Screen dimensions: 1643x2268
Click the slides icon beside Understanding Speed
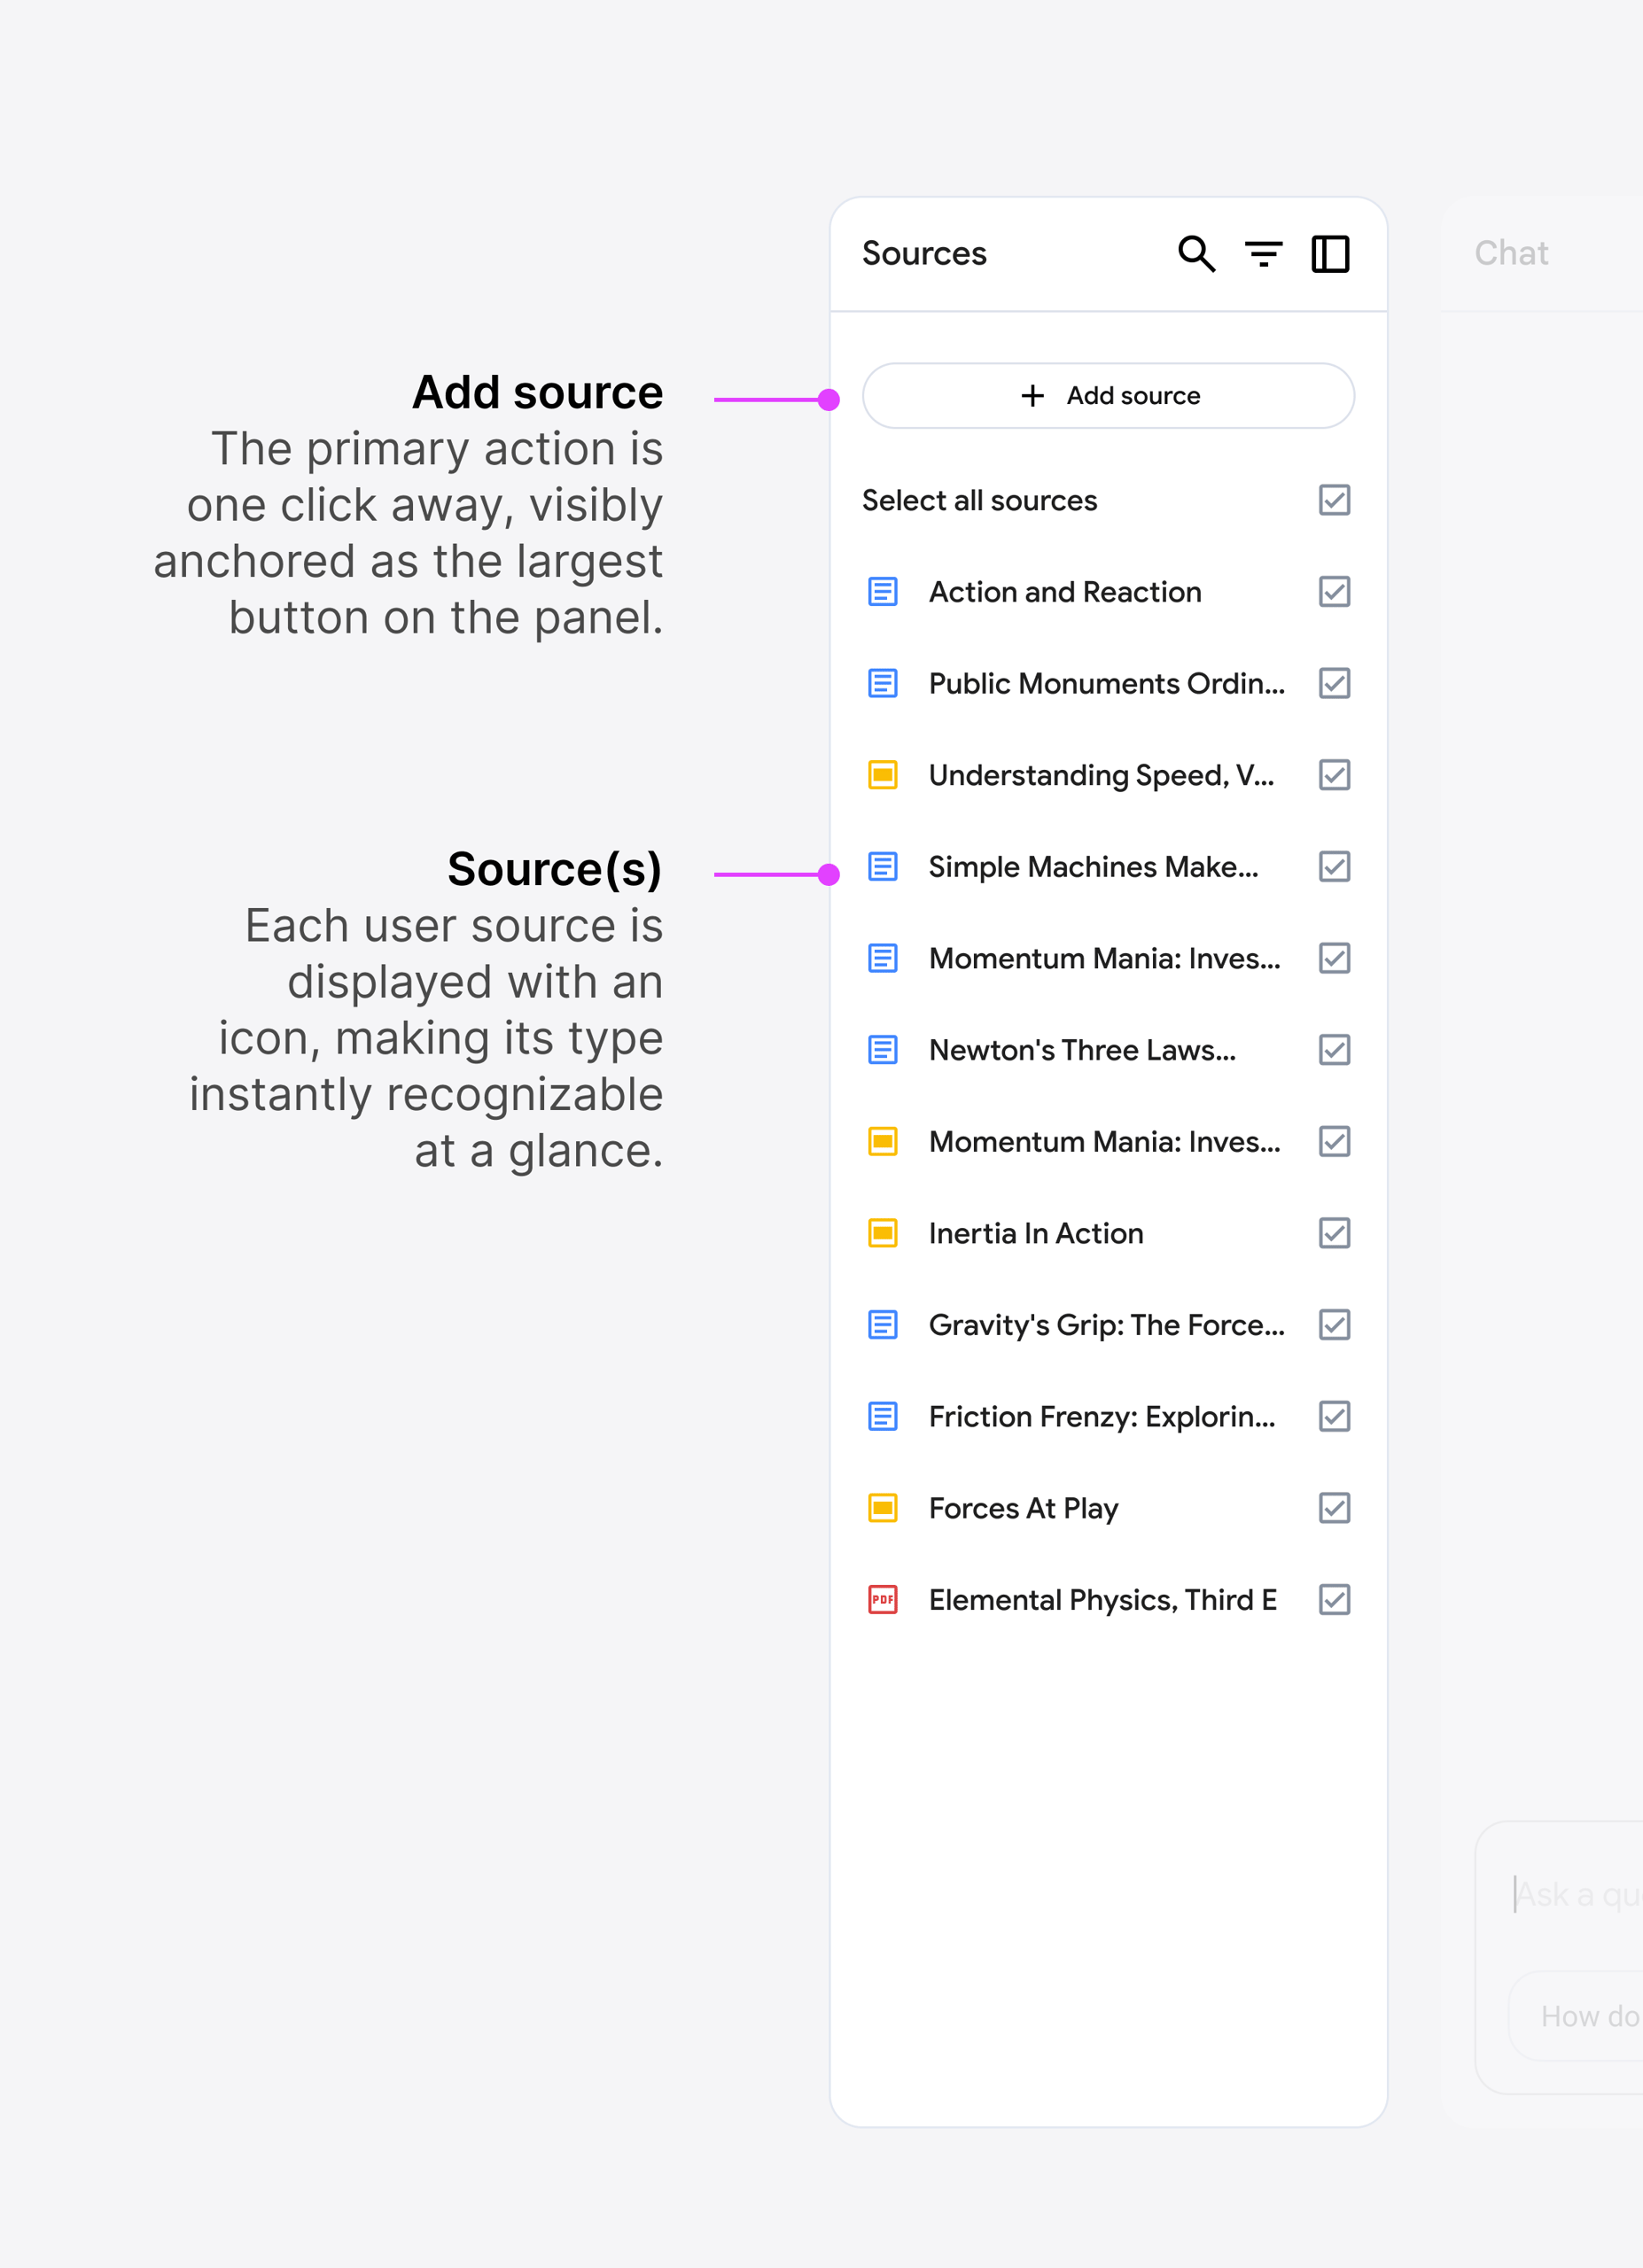882,775
